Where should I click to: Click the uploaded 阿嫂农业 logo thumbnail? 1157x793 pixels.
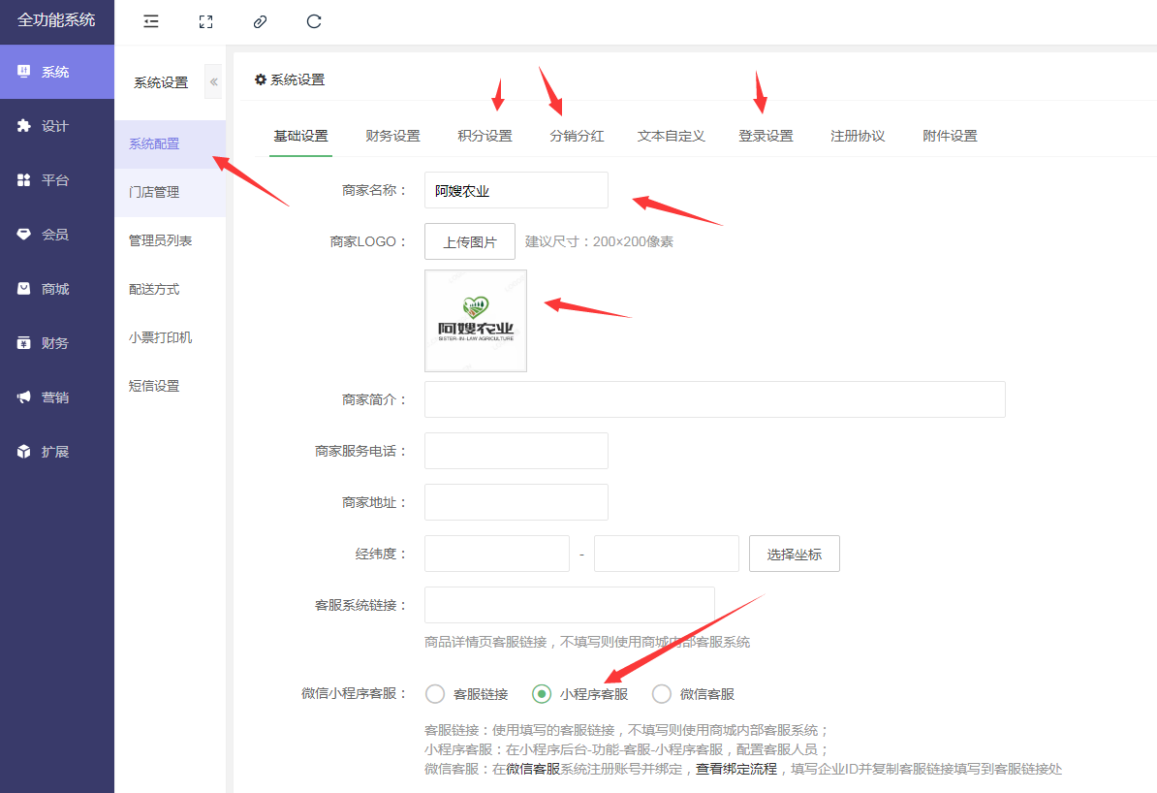(x=476, y=321)
